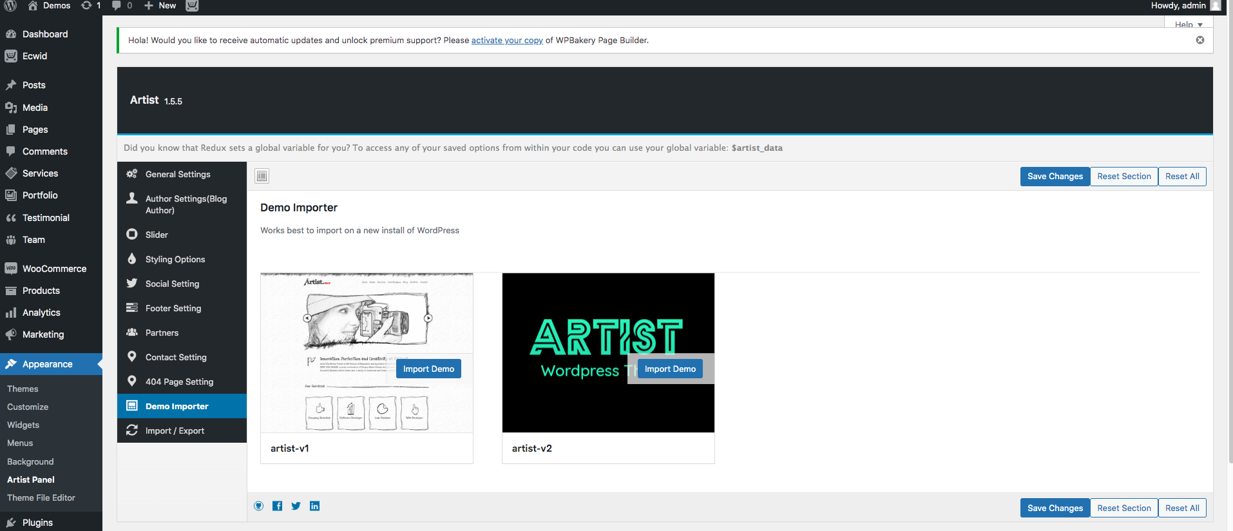Switch to Contact Setting tab
The width and height of the screenshot is (1233, 531).
pyautogui.click(x=182, y=357)
